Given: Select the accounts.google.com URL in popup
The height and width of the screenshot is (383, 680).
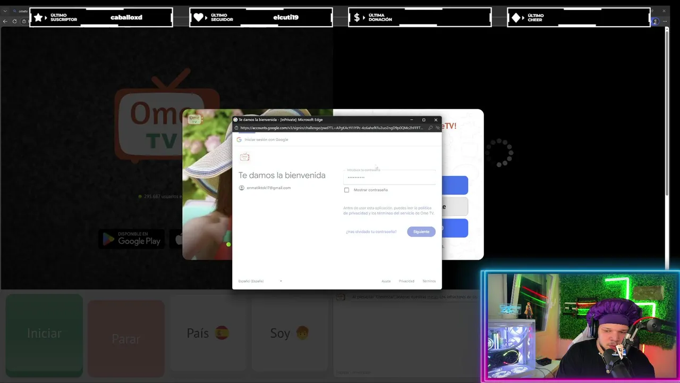Looking at the screenshot, I should [331, 128].
